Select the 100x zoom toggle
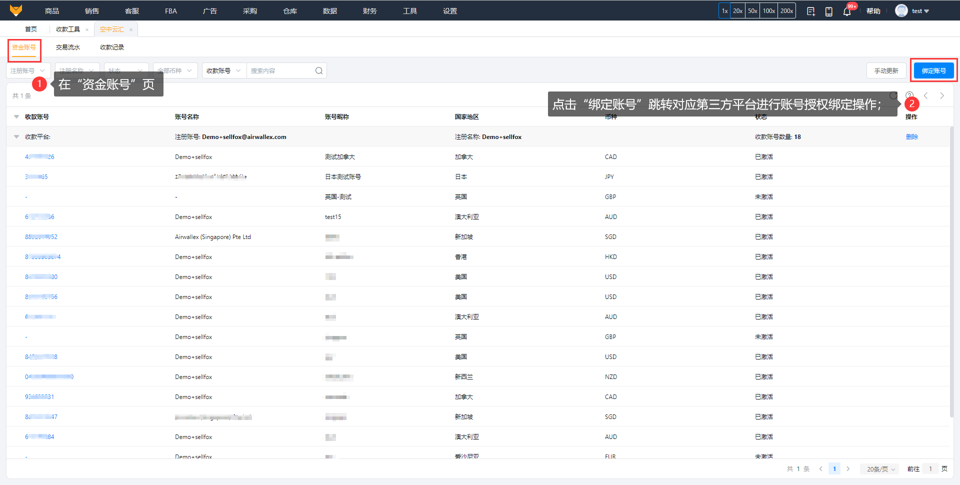 [x=768, y=11]
